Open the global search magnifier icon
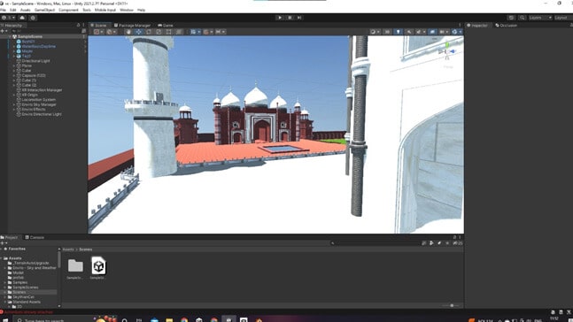 point(523,18)
